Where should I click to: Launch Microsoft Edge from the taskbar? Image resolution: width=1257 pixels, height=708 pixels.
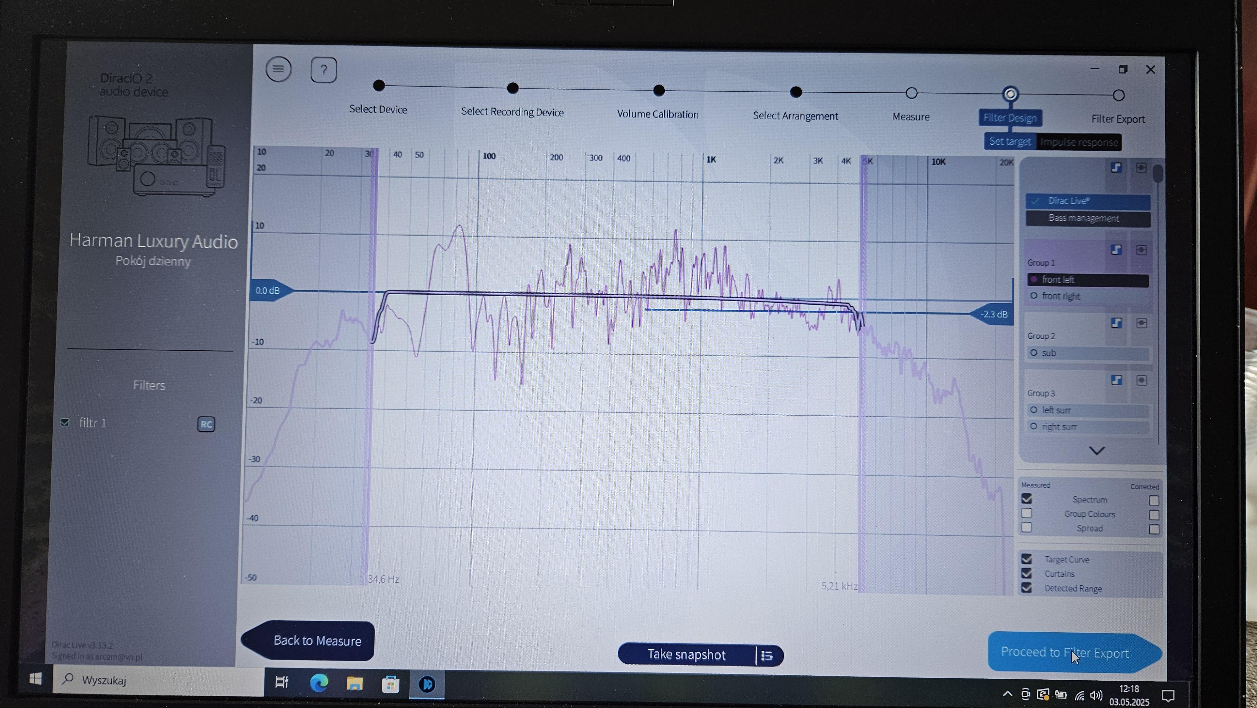pos(319,683)
